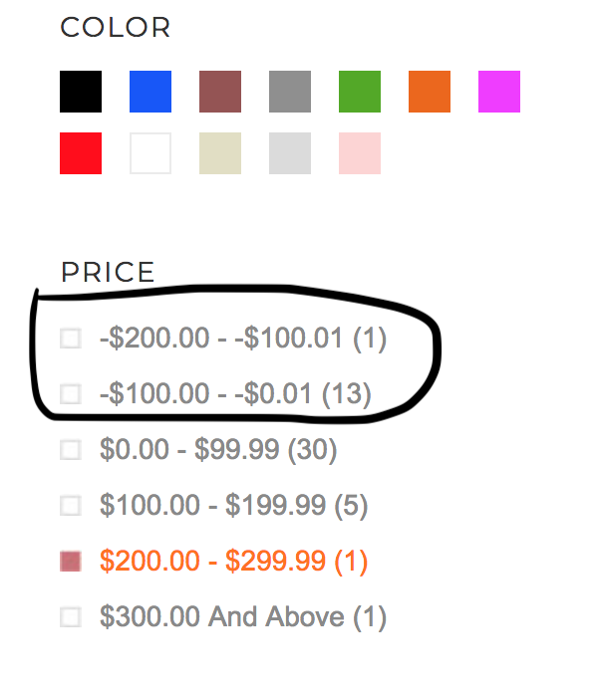Open the $300.00 And Above price filter link
Viewport: 598px width, 697px height.
242,617
